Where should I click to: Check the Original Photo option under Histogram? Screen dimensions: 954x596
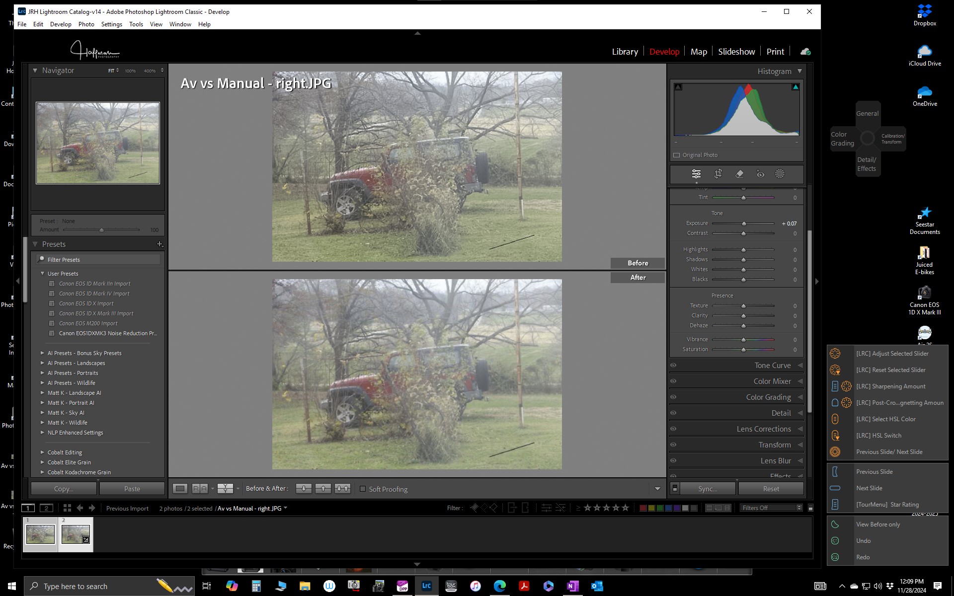pos(676,154)
